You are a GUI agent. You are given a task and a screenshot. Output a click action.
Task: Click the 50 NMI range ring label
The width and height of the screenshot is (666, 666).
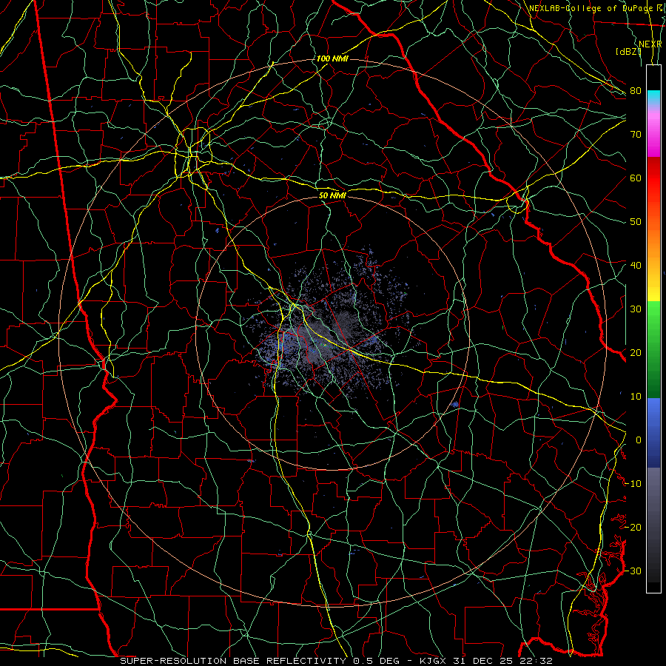pyautogui.click(x=332, y=195)
